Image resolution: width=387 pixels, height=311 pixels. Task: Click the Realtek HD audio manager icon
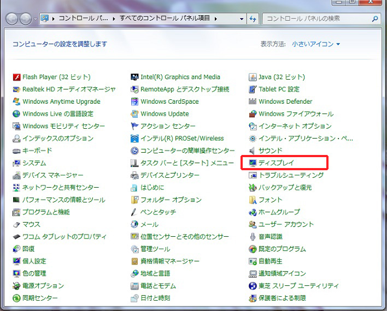pyautogui.click(x=16, y=89)
